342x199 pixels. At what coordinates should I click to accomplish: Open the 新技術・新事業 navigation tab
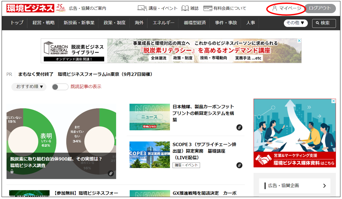(79, 23)
